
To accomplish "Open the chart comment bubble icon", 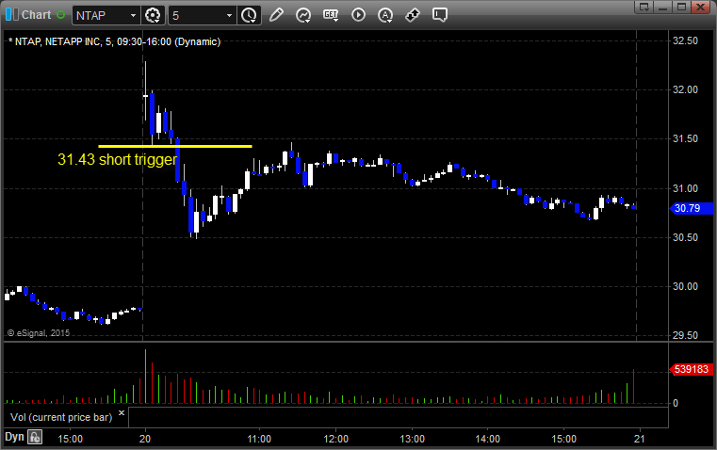I will coord(440,15).
